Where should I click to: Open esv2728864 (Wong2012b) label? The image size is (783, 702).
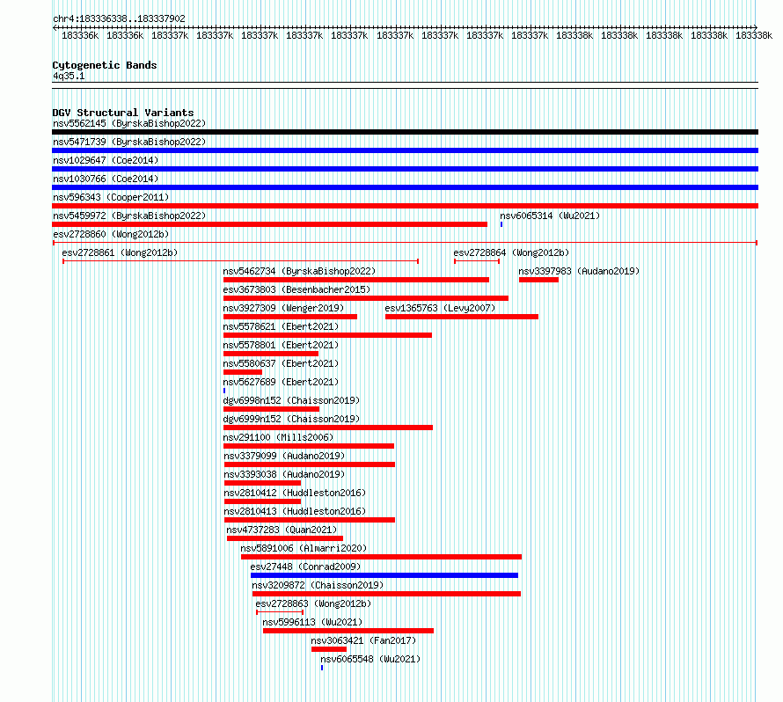(511, 252)
